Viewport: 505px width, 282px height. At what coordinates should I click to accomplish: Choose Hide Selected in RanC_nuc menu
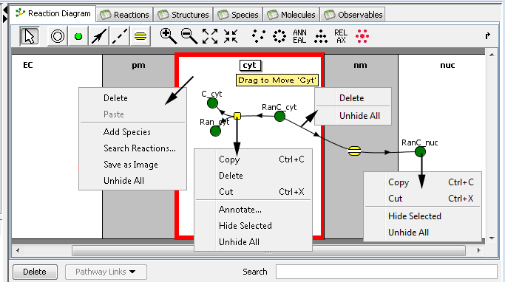[422, 216]
